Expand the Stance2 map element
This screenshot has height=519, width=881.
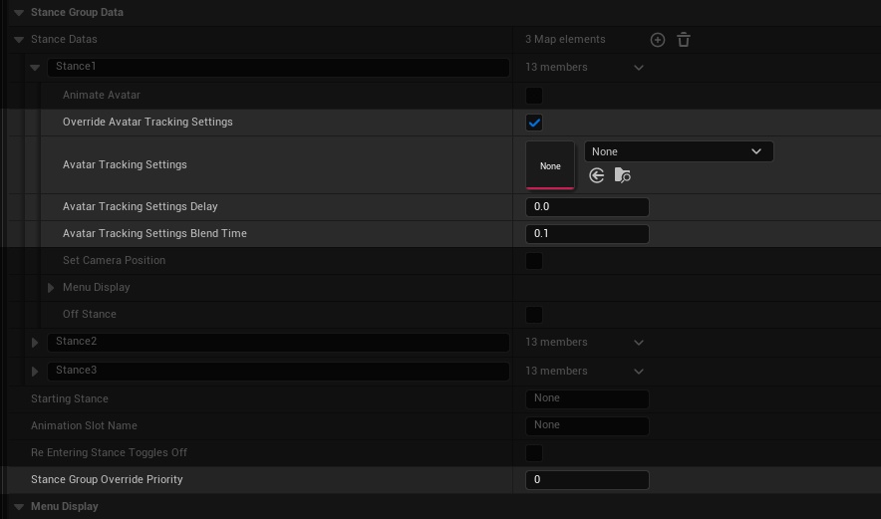pyautogui.click(x=35, y=343)
